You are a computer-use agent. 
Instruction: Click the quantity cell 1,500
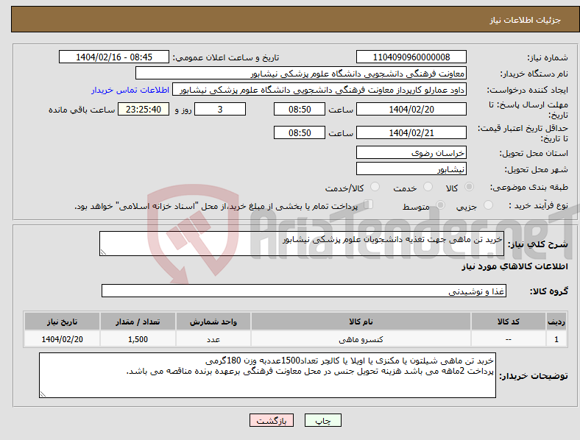[x=138, y=339]
